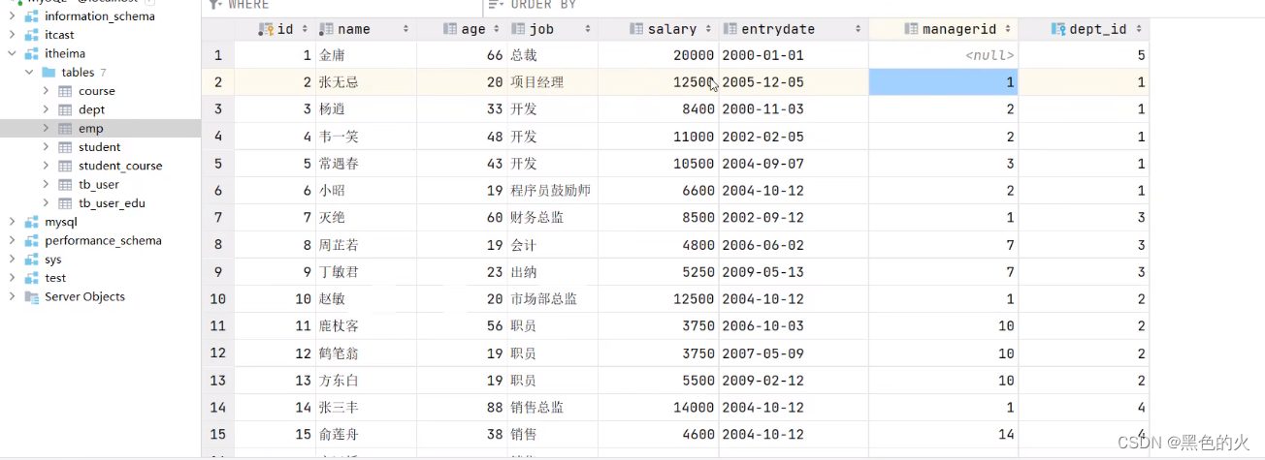Select the salary cell 5250

[659, 272]
